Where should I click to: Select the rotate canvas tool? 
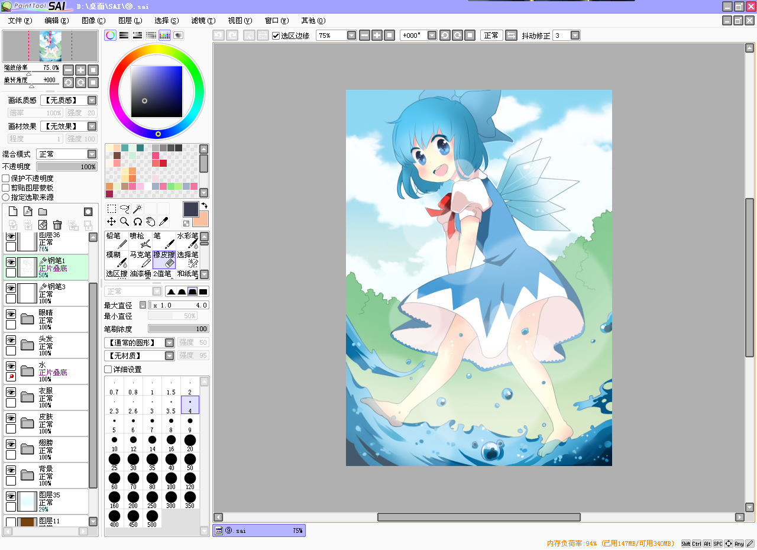(137, 222)
